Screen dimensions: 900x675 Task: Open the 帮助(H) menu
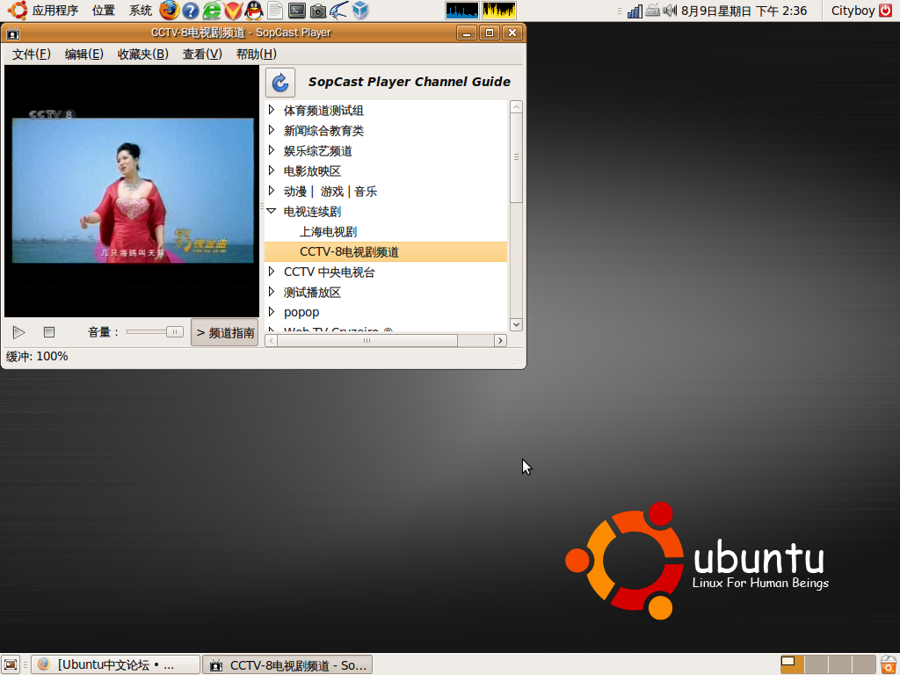(x=256, y=54)
